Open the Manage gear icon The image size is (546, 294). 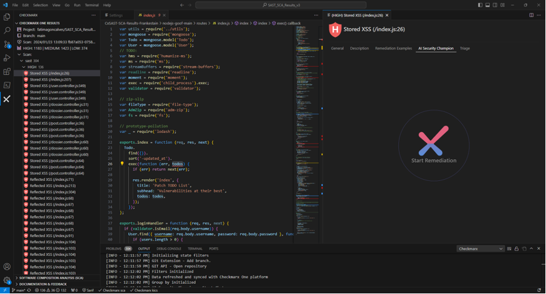(7, 280)
